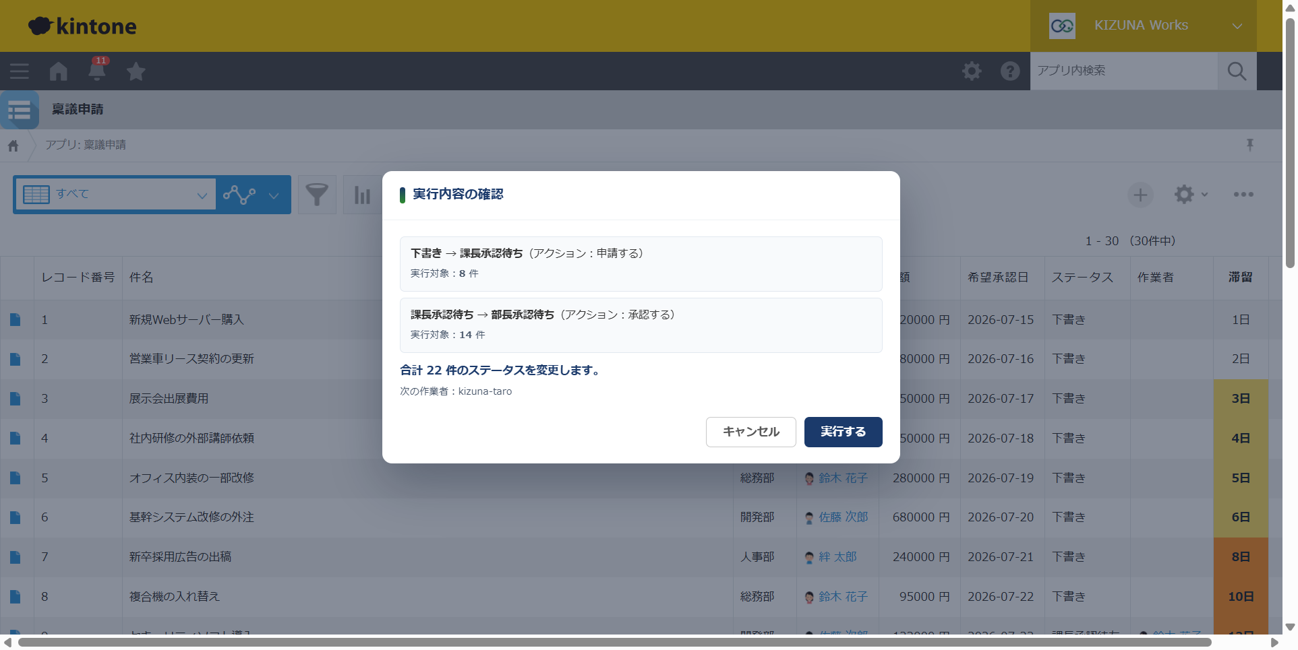1298x650 pixels.
Task: Pin the breadcrumb bar
Action: pos(1249,145)
